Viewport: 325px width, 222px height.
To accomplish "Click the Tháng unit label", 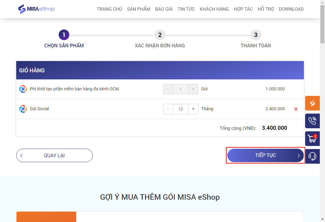I will point(207,109).
